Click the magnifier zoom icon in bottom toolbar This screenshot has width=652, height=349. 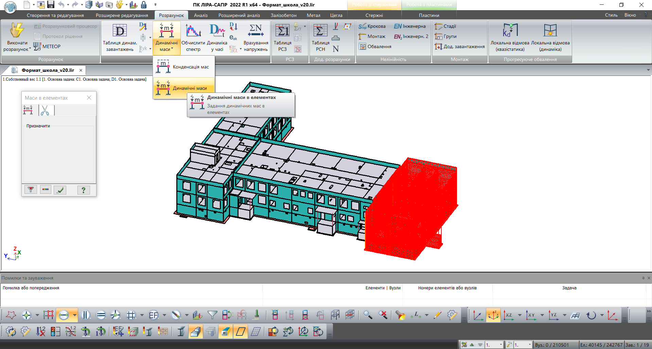[x=367, y=315]
